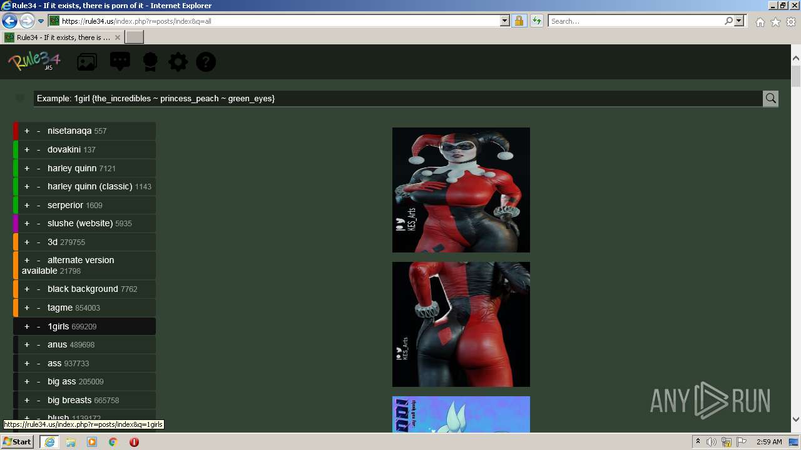Open the 3d tag link
801x450 pixels.
tap(53, 242)
